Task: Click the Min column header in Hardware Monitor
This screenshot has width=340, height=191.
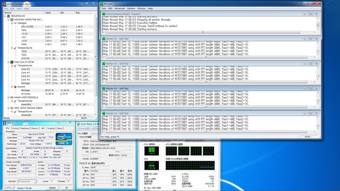Action: click(67, 13)
